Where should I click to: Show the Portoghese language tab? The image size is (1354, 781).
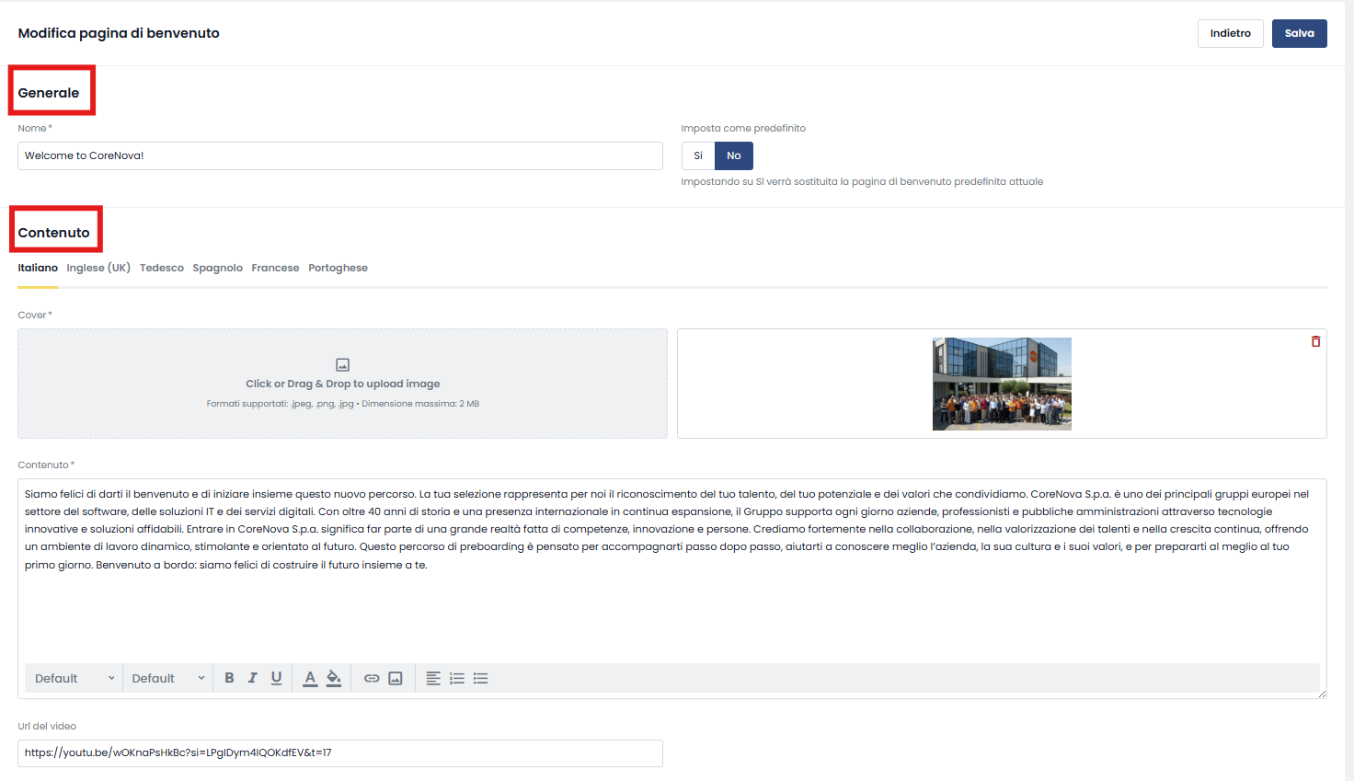coord(338,268)
